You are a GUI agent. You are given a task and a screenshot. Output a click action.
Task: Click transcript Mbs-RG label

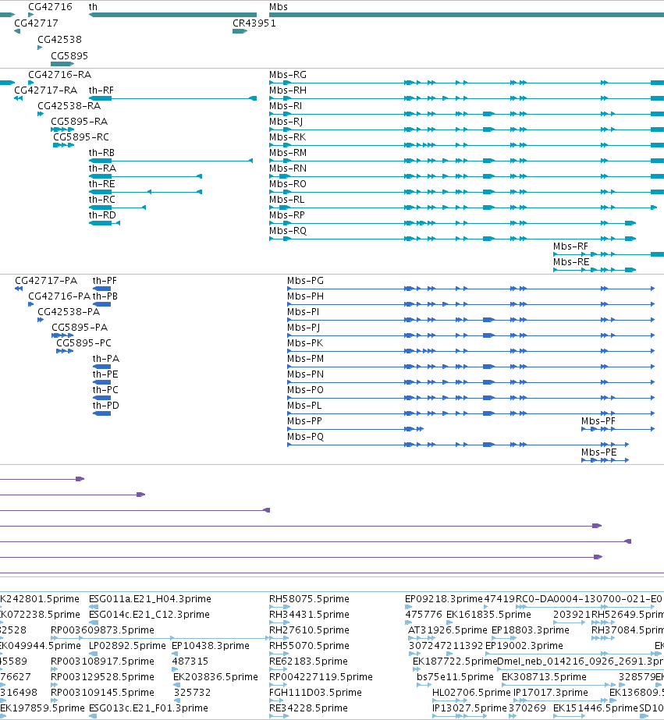[x=288, y=75]
